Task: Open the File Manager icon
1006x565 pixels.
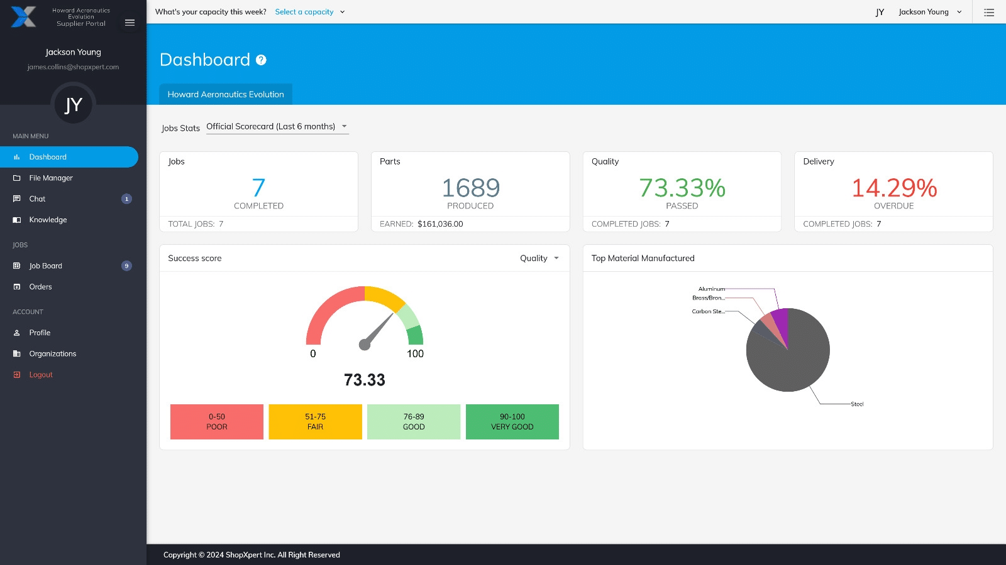Action: coord(16,178)
